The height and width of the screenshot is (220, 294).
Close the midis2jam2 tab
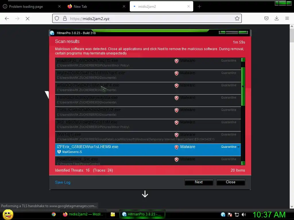click(189, 6)
